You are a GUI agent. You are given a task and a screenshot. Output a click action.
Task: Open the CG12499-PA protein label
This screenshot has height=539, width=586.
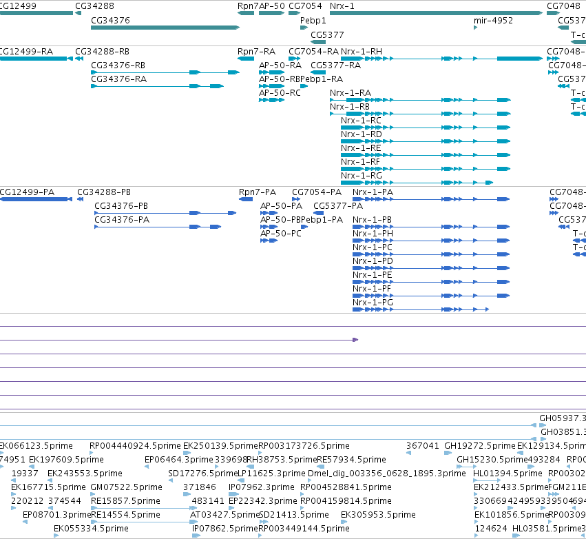pyautogui.click(x=27, y=192)
